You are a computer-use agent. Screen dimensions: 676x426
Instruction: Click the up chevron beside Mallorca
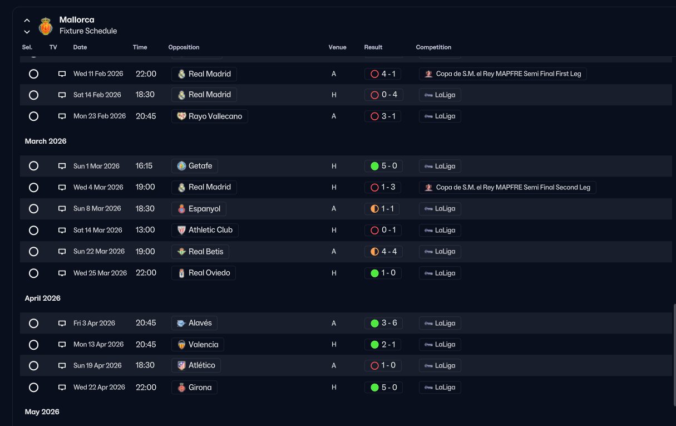pyautogui.click(x=27, y=21)
